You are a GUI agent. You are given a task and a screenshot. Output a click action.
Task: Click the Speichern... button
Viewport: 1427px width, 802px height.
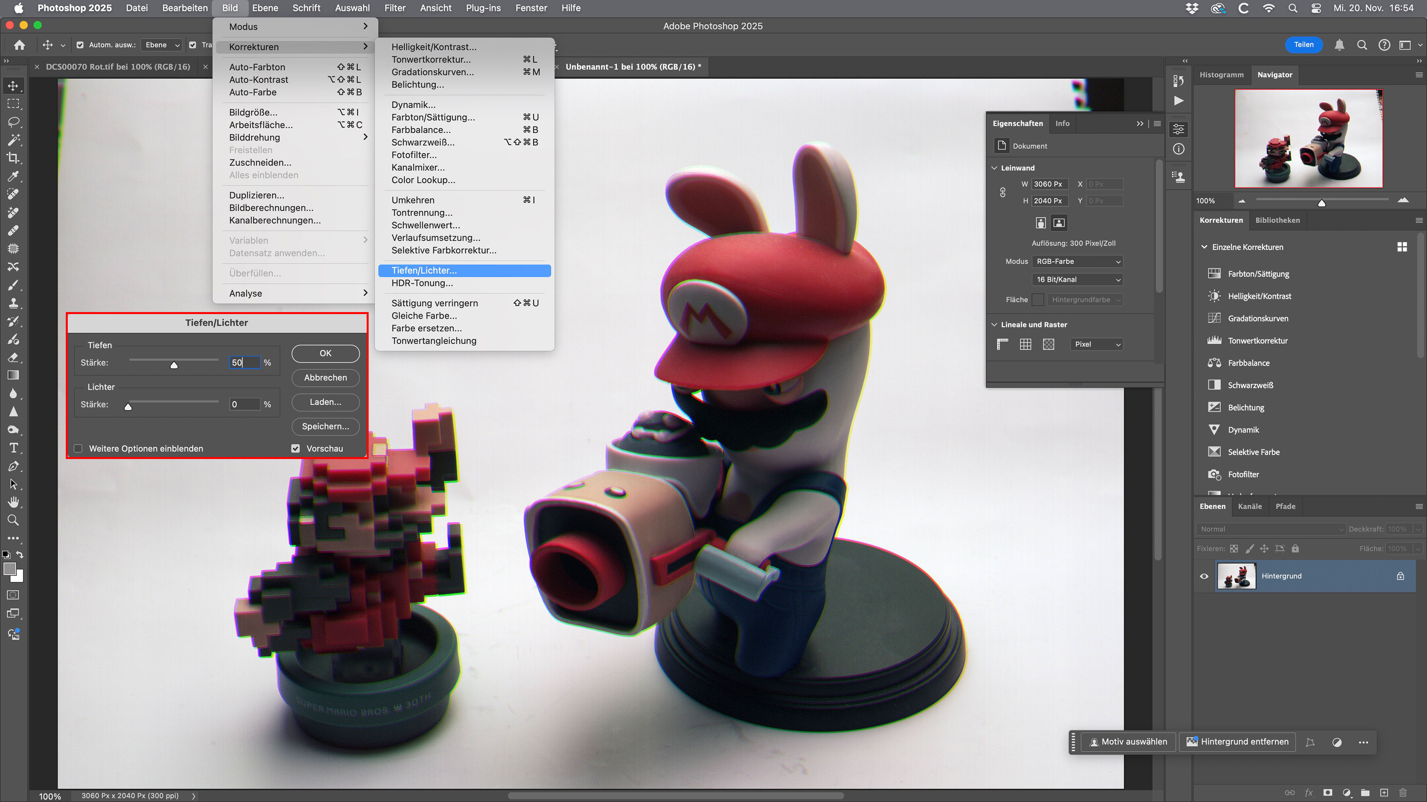pos(326,426)
